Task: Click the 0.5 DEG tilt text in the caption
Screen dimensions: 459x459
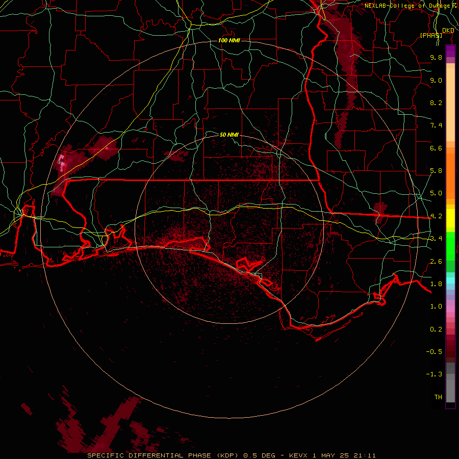Action: pos(260,455)
